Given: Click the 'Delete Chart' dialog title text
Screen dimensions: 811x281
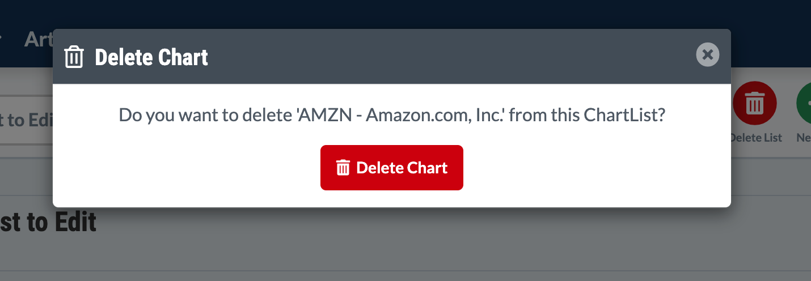Looking at the screenshot, I should [x=151, y=57].
